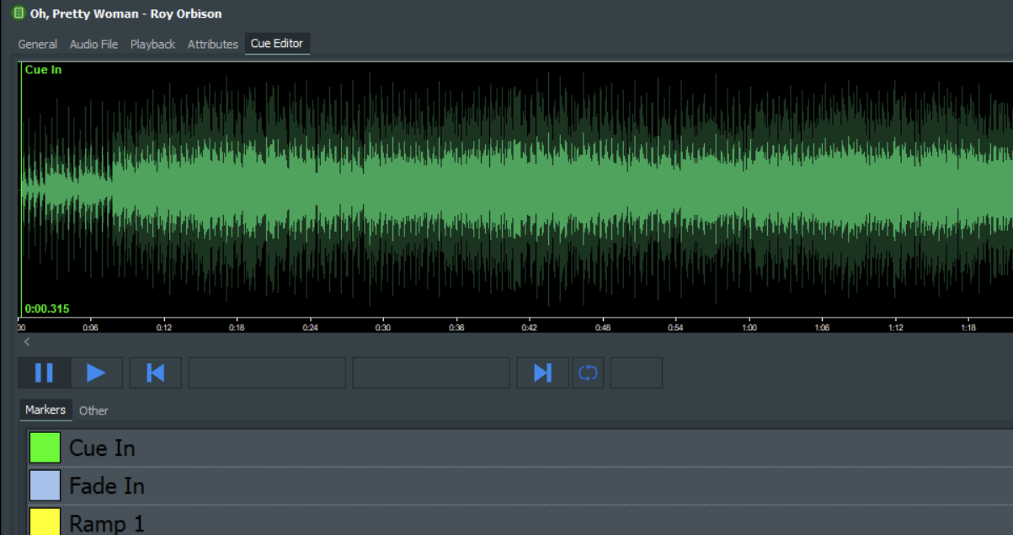
Task: Select the Ramp 1 marker row
Action: [x=505, y=522]
